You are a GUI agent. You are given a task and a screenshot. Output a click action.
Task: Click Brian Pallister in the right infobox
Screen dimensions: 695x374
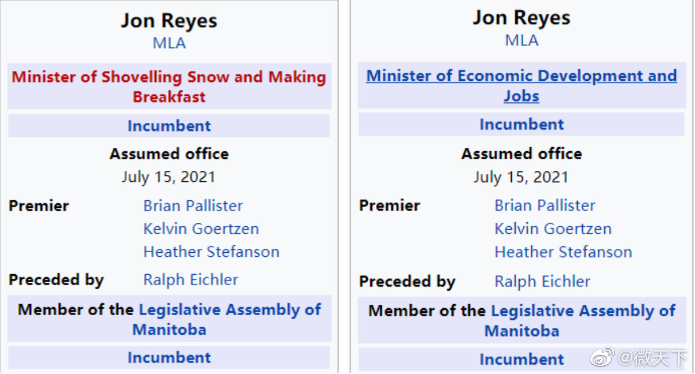pos(544,205)
